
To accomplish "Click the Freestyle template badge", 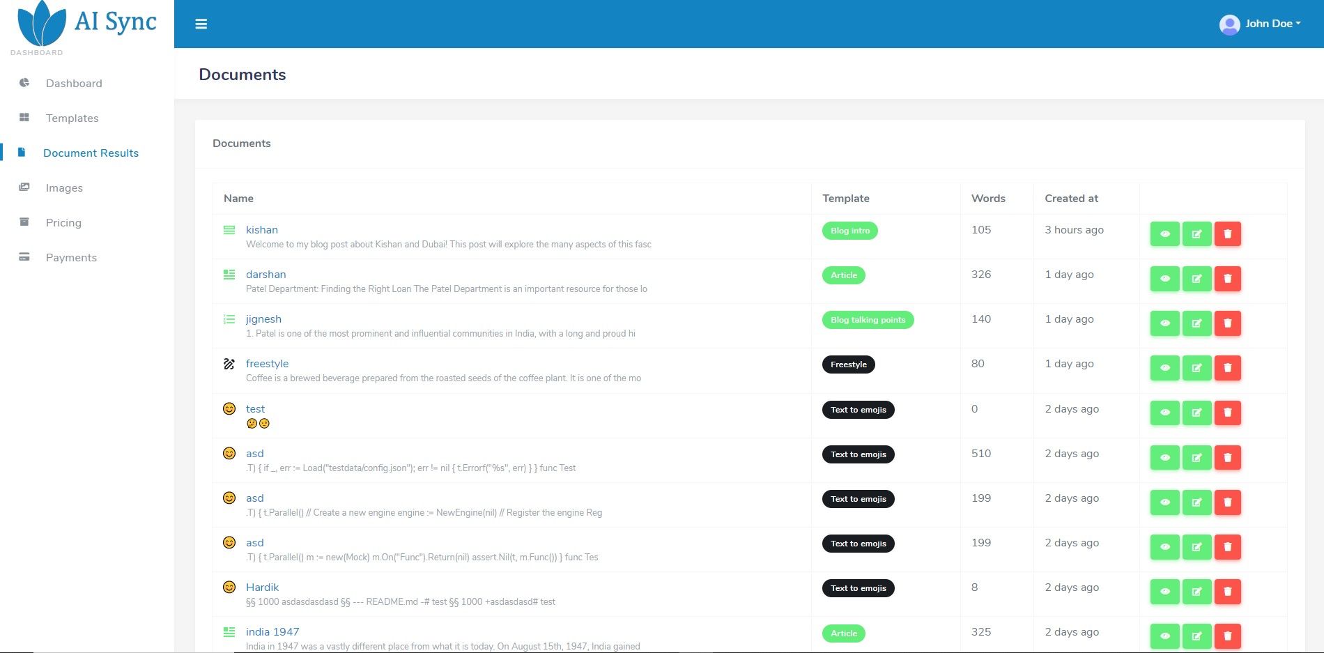I will coord(849,364).
